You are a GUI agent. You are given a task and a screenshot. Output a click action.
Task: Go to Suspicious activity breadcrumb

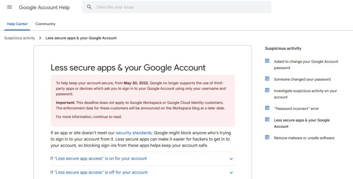click(20, 38)
